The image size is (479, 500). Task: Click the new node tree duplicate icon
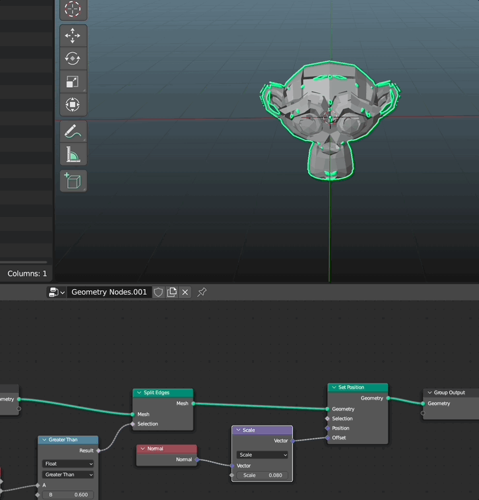tap(172, 292)
